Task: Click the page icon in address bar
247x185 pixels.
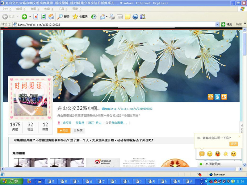Action: coord(15,24)
